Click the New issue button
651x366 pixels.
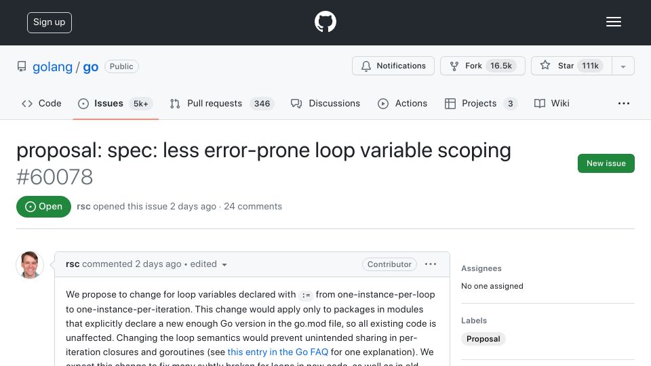point(606,163)
